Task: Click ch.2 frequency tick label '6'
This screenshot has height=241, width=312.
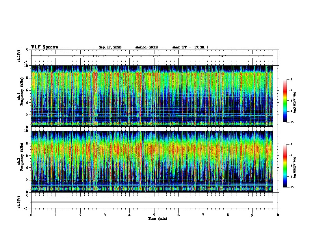Action: pos(28,156)
